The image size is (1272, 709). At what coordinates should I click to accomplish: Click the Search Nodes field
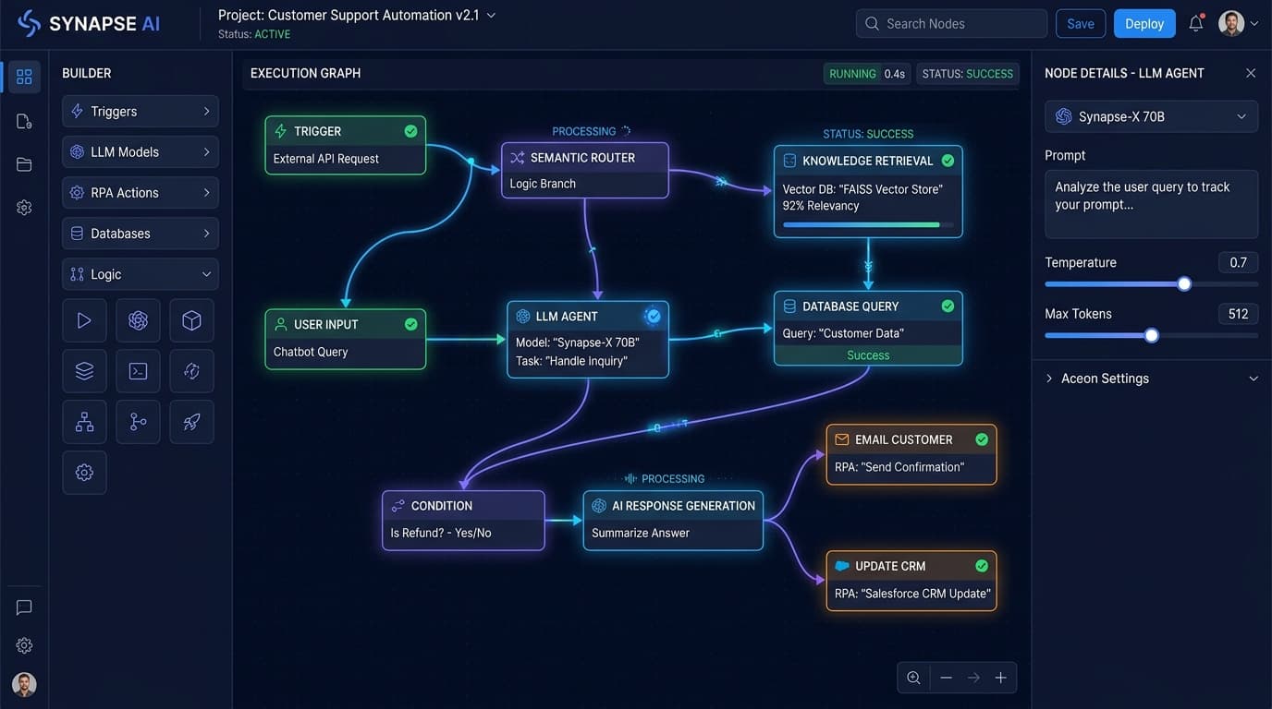(x=952, y=24)
